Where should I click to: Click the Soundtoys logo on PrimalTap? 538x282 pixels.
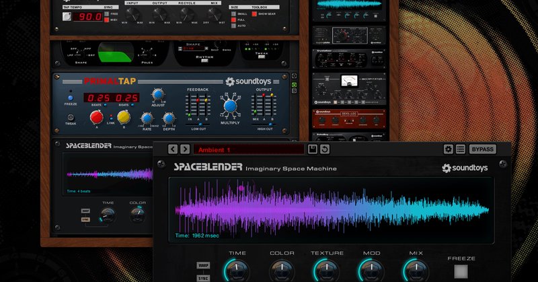point(248,81)
